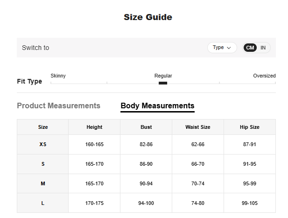This screenshot has width=288, height=218.
Task: Click the Size Guide heading
Action: [148, 17]
